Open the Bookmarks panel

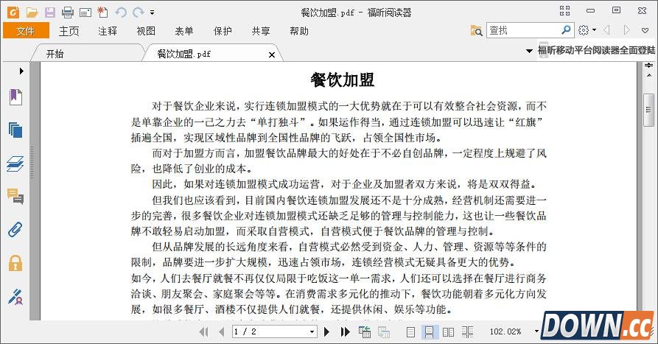15,97
